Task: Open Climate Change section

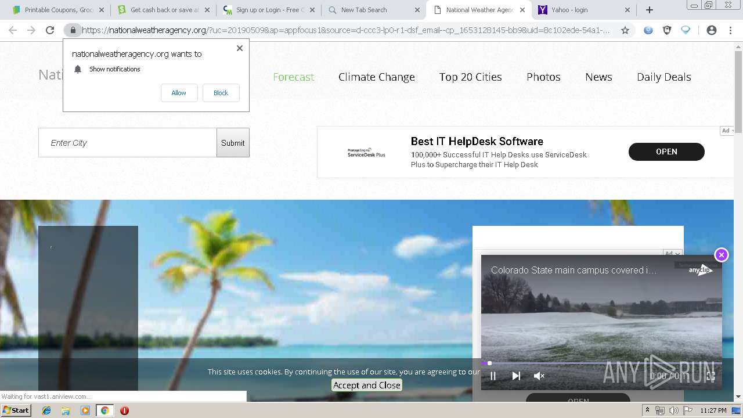Action: 377,77
